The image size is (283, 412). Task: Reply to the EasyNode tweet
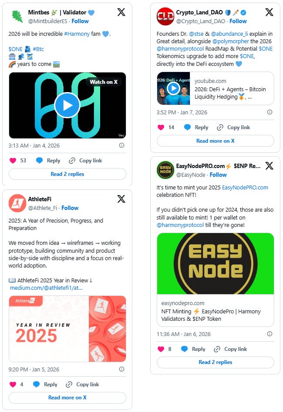[x=193, y=349]
